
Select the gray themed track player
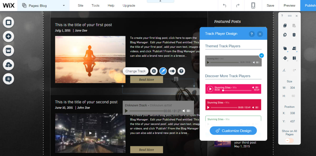(233, 61)
